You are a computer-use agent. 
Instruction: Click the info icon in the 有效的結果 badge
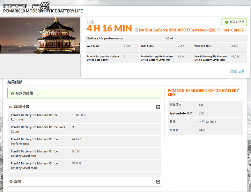(x=227, y=22)
